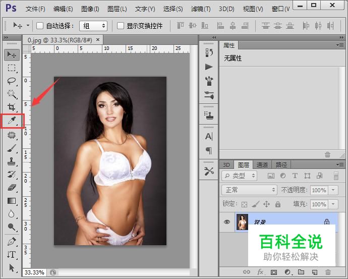Select the Path Selection arrow tool
The height and width of the screenshot is (279, 348).
click(12, 268)
